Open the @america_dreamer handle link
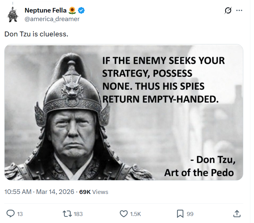254x223 pixels. (52, 19)
